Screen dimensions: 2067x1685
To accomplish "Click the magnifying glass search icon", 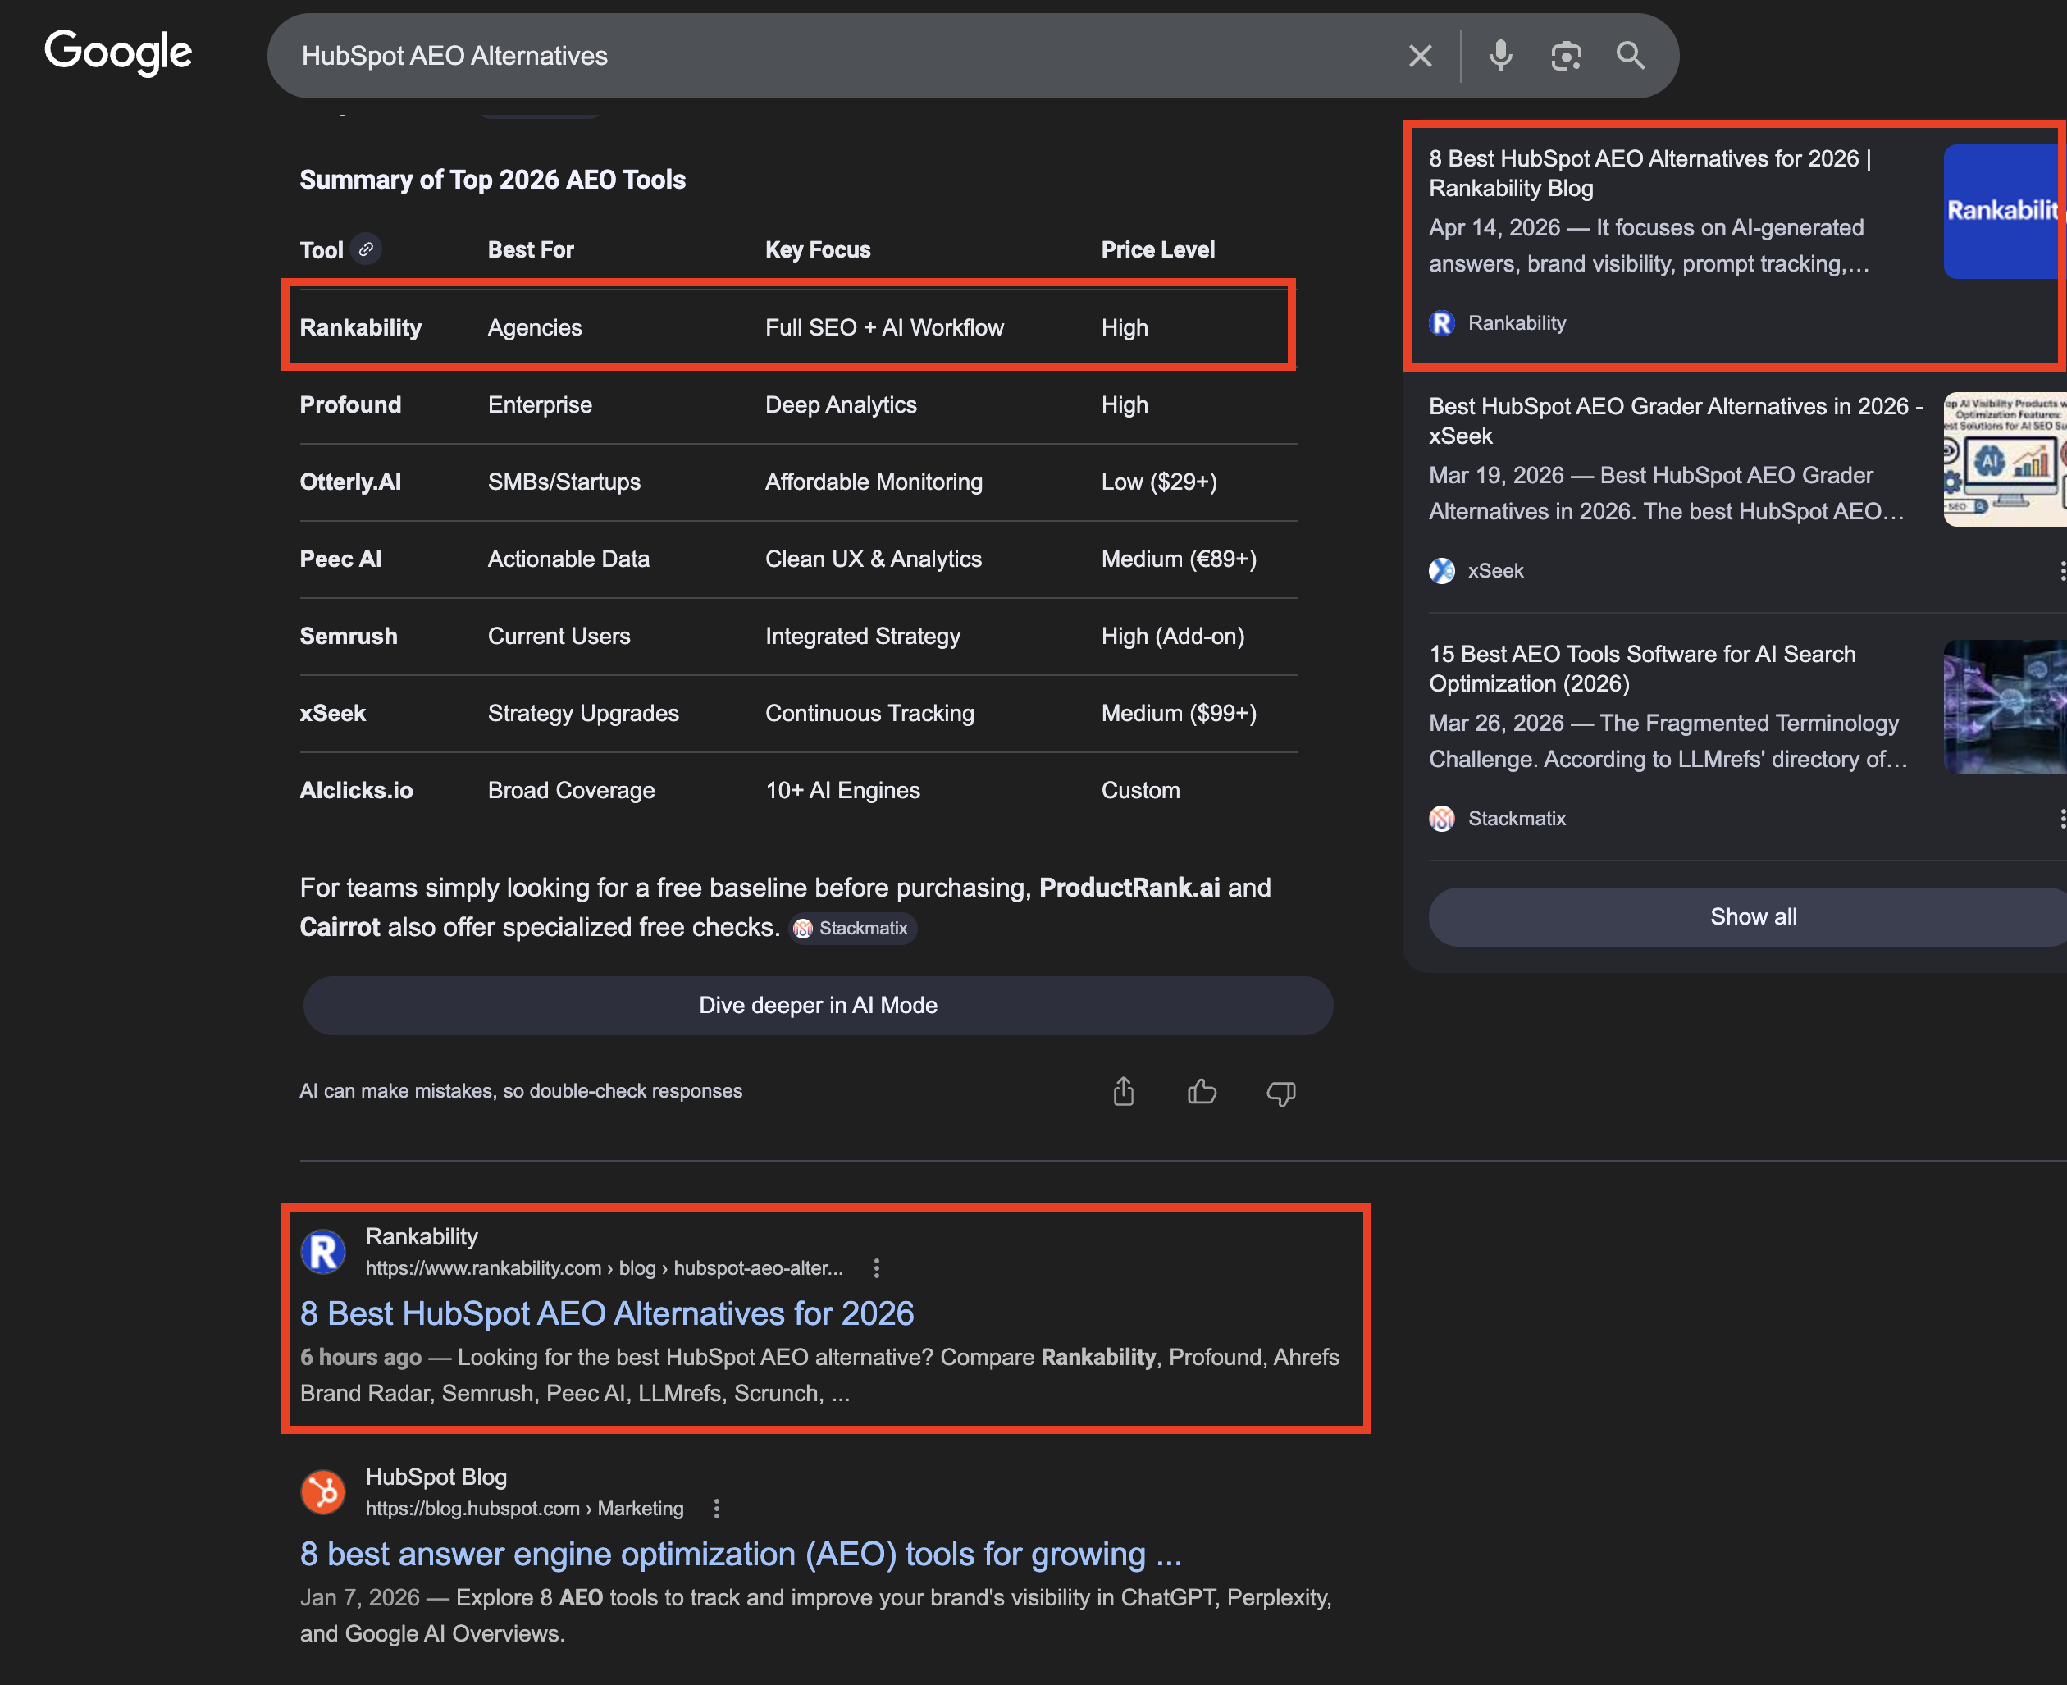I will pos(1631,57).
